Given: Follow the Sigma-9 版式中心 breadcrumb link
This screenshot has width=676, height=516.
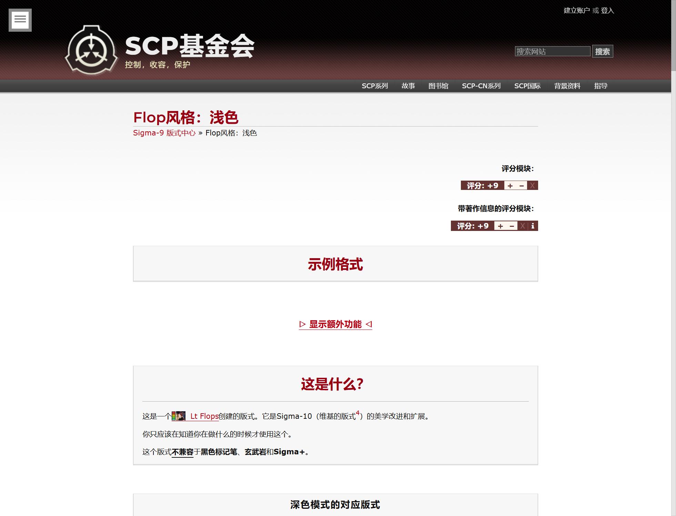Looking at the screenshot, I should (x=164, y=133).
